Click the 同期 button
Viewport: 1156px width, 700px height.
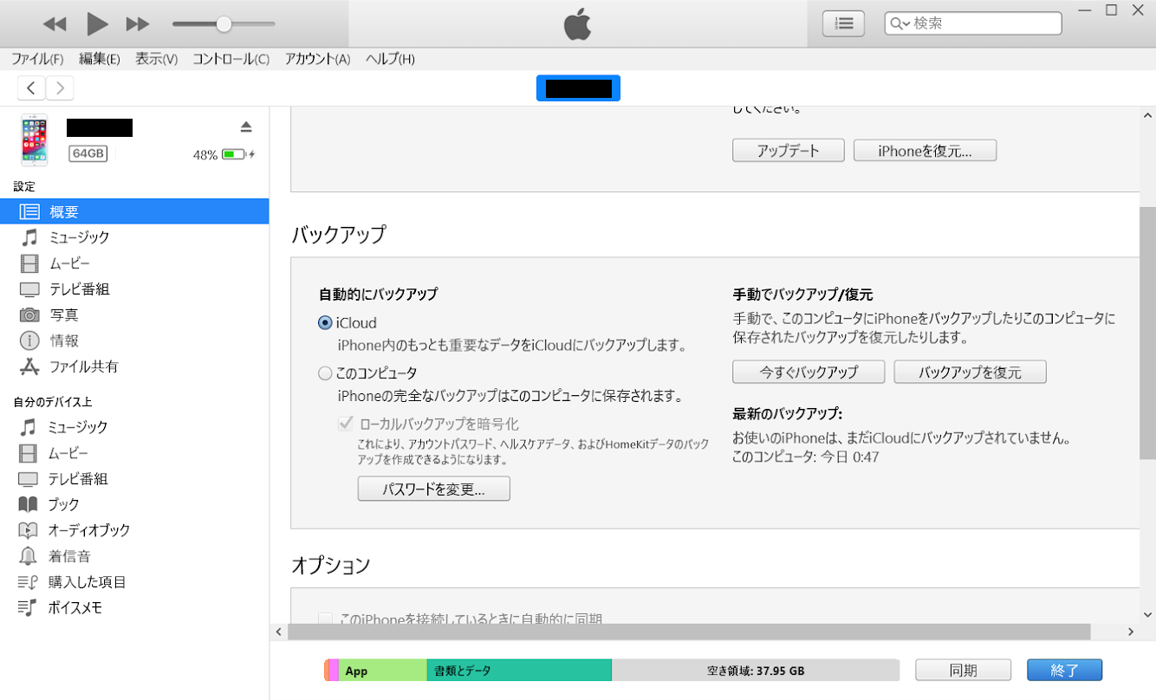[x=964, y=671]
